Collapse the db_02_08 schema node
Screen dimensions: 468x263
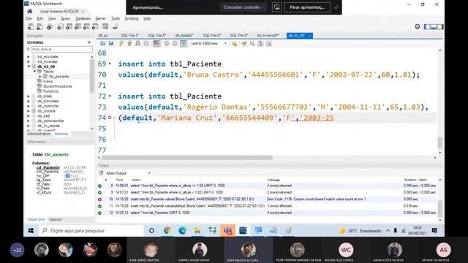(29, 66)
